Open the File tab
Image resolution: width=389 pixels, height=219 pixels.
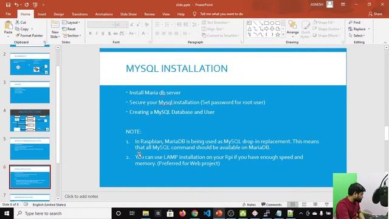point(8,14)
